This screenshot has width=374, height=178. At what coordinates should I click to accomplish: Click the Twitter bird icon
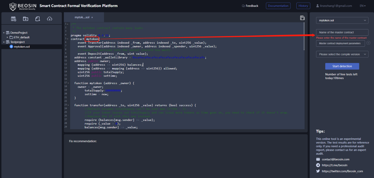[318, 171]
